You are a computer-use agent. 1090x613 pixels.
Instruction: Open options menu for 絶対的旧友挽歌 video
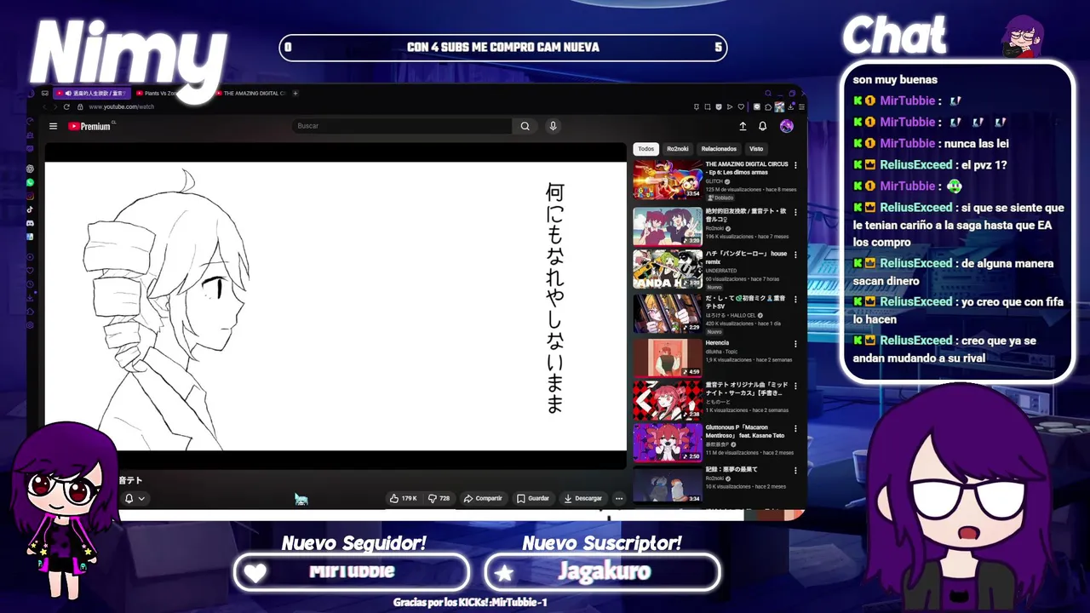(x=795, y=212)
